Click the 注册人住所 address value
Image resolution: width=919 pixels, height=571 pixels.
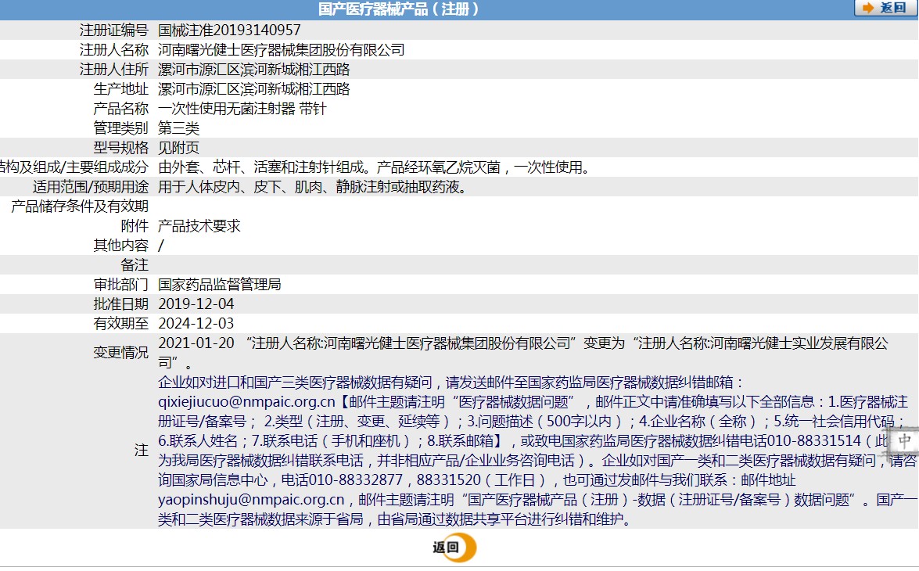(x=253, y=69)
